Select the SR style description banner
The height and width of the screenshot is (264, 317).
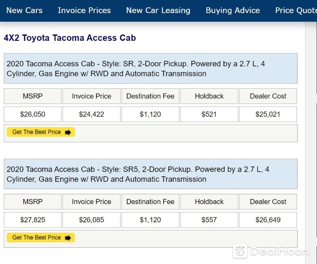pos(151,68)
